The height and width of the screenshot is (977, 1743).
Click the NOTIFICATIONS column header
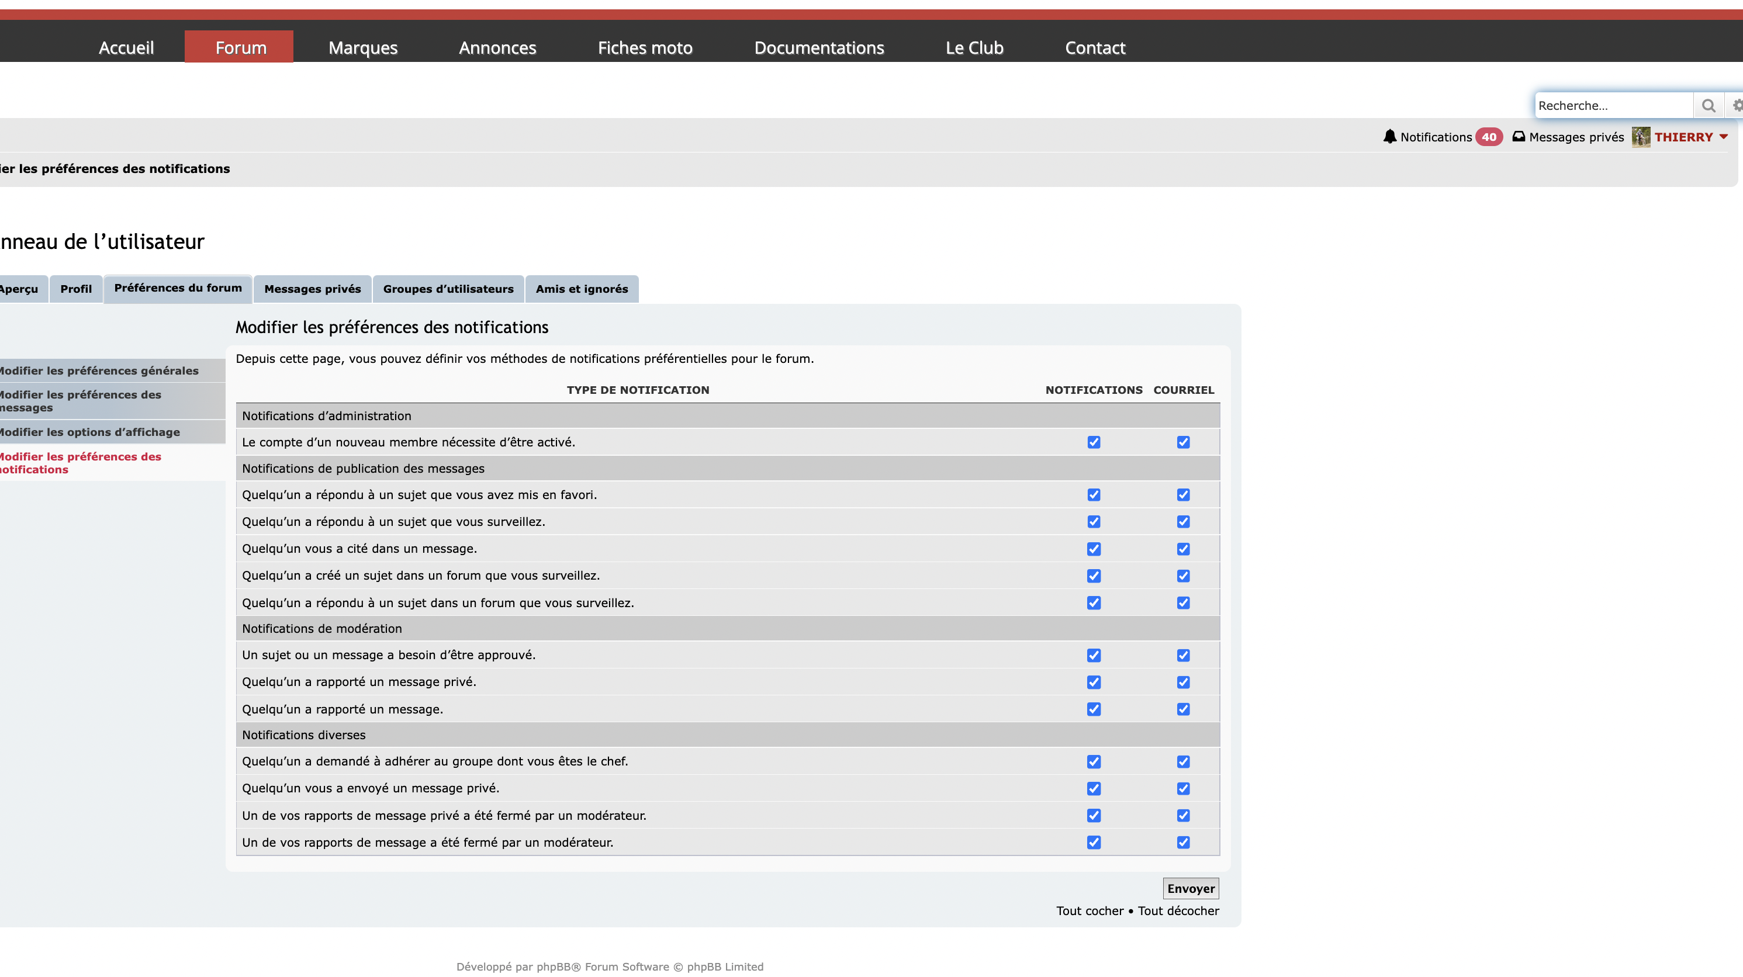pos(1094,390)
